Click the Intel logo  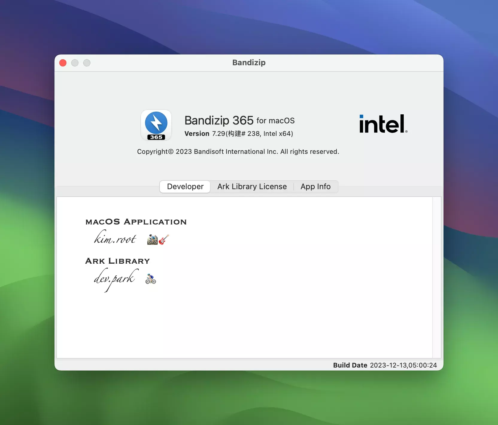click(383, 124)
